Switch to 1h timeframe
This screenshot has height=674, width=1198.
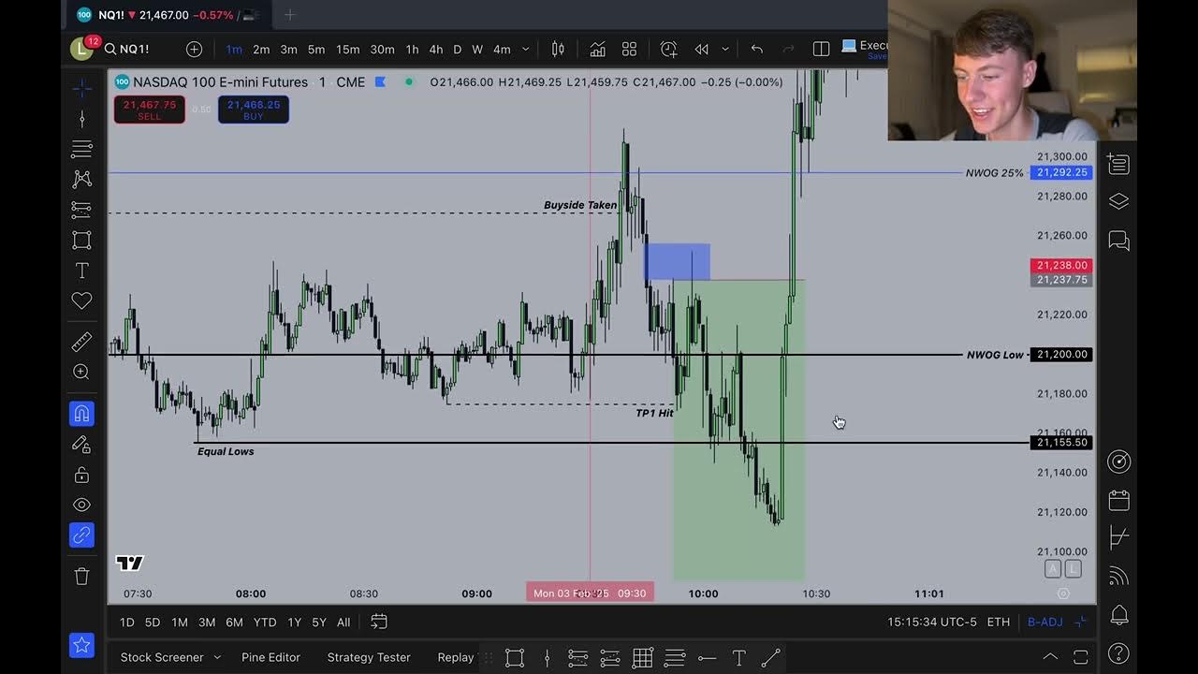(412, 49)
